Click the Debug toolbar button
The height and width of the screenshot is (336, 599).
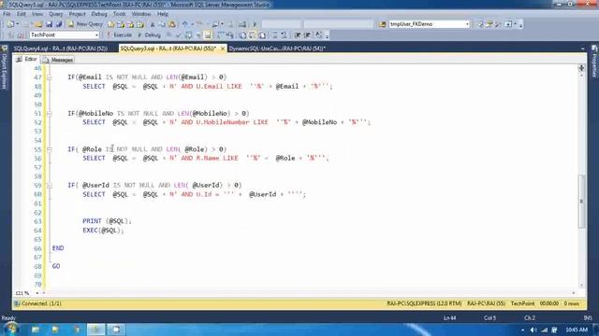(150, 35)
